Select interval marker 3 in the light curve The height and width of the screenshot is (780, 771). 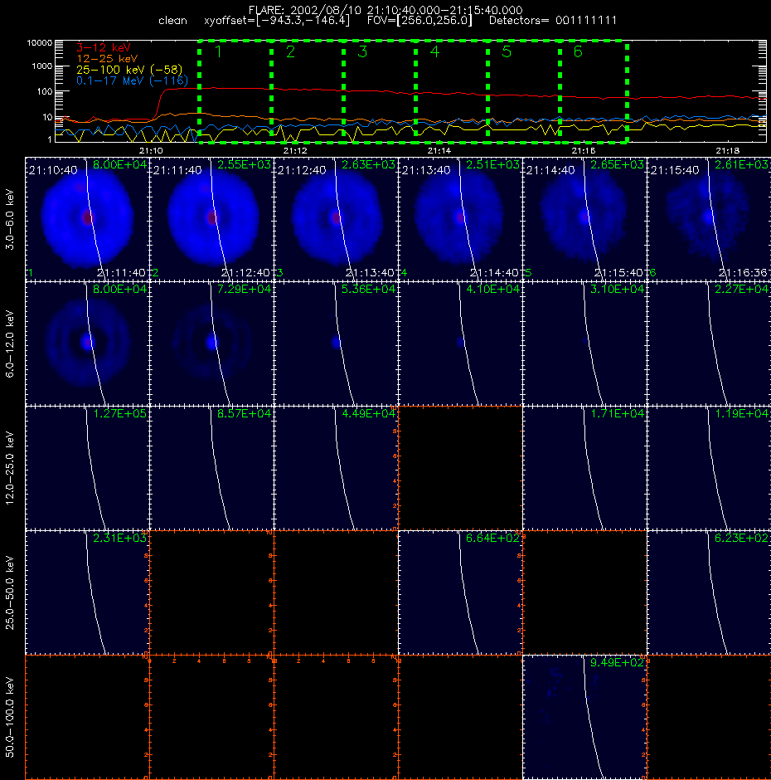[362, 51]
